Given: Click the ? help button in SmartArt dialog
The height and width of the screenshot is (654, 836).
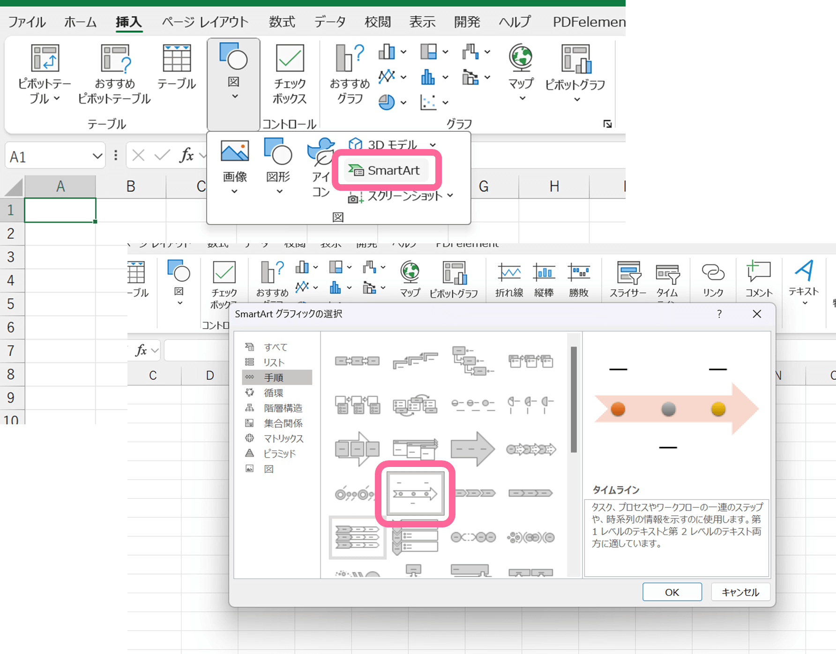Looking at the screenshot, I should 719,314.
